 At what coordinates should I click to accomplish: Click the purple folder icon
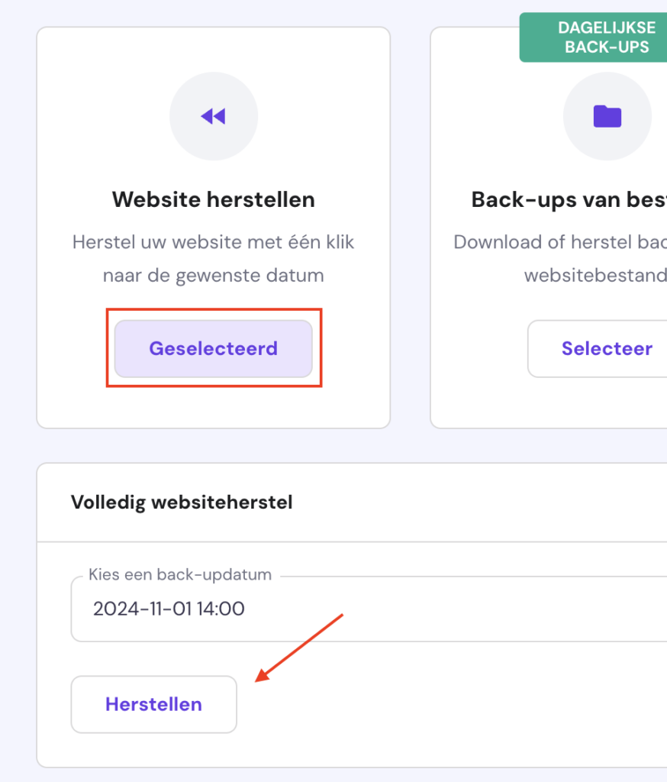tap(607, 116)
